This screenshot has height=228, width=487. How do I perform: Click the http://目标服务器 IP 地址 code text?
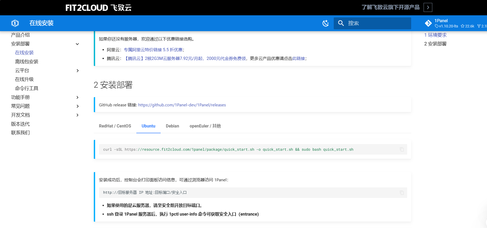pos(145,193)
